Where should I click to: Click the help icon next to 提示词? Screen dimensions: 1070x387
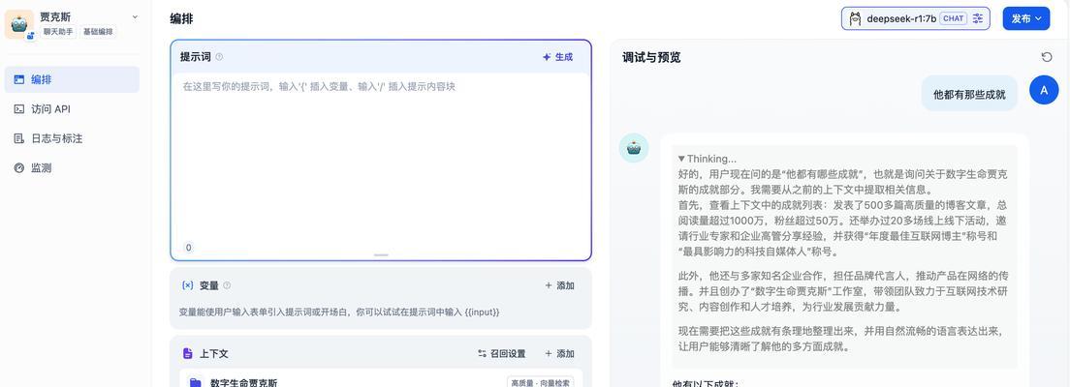click(219, 57)
